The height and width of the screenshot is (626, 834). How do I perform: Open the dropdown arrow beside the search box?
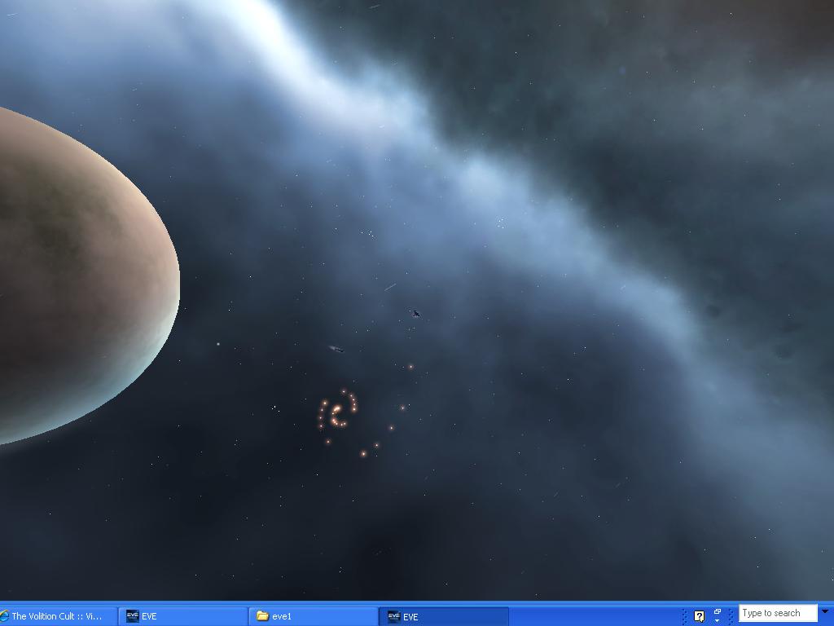point(825,611)
